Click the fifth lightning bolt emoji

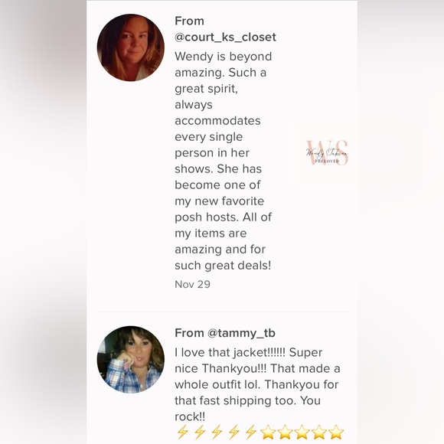251,433
